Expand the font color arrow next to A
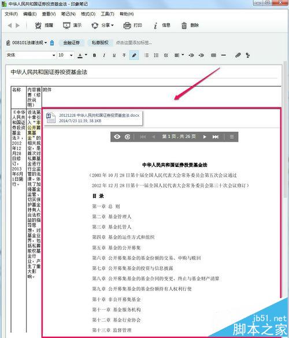The height and width of the screenshot is (338, 289). (x=86, y=55)
